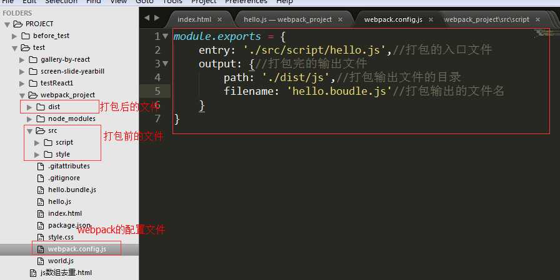560x280 pixels.
Task: Switch to the index.html tab
Action: pyautogui.click(x=194, y=19)
